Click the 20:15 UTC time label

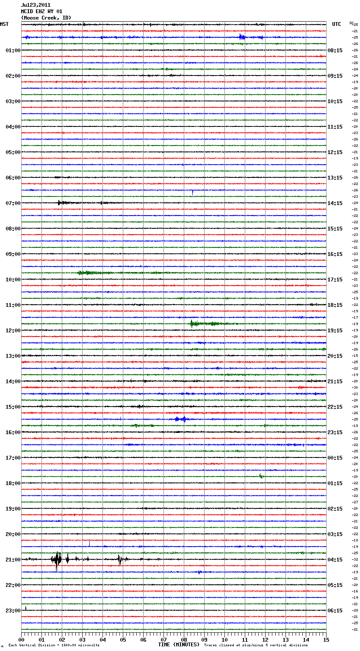coord(335,356)
